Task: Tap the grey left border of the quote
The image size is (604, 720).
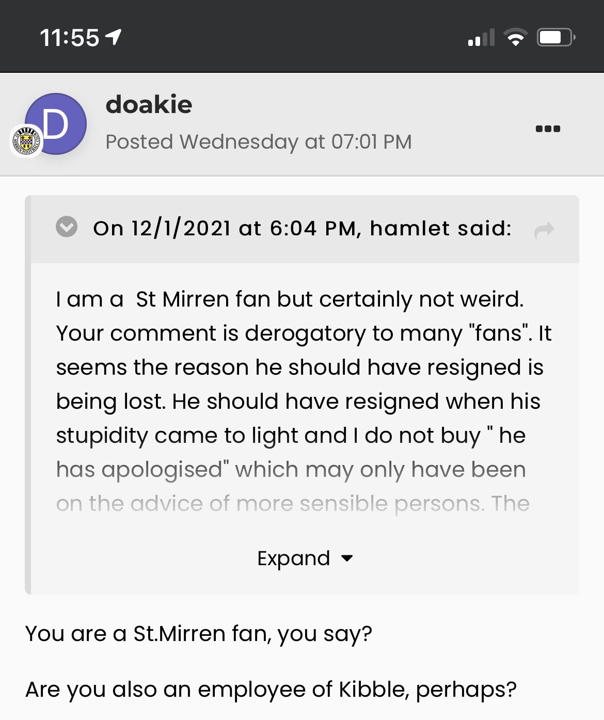Action: coord(28,394)
